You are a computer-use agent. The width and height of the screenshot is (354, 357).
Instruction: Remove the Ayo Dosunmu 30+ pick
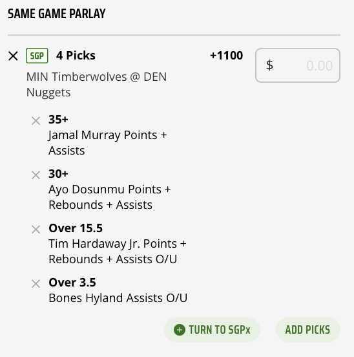pyautogui.click(x=36, y=175)
